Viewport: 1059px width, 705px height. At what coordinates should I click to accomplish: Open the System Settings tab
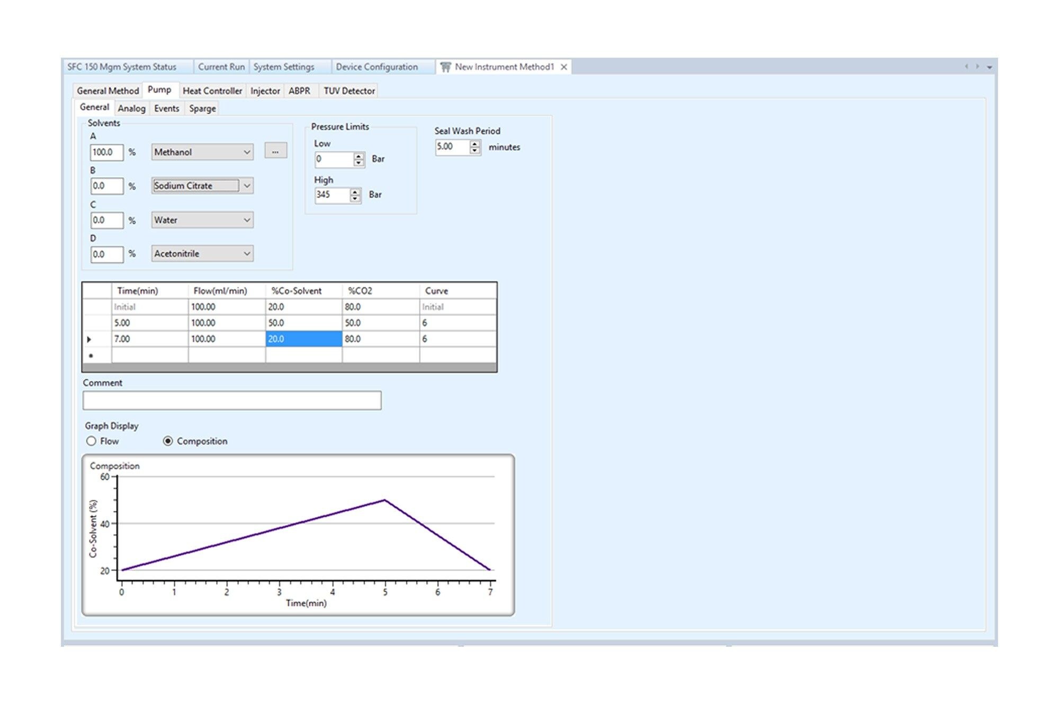tap(284, 67)
